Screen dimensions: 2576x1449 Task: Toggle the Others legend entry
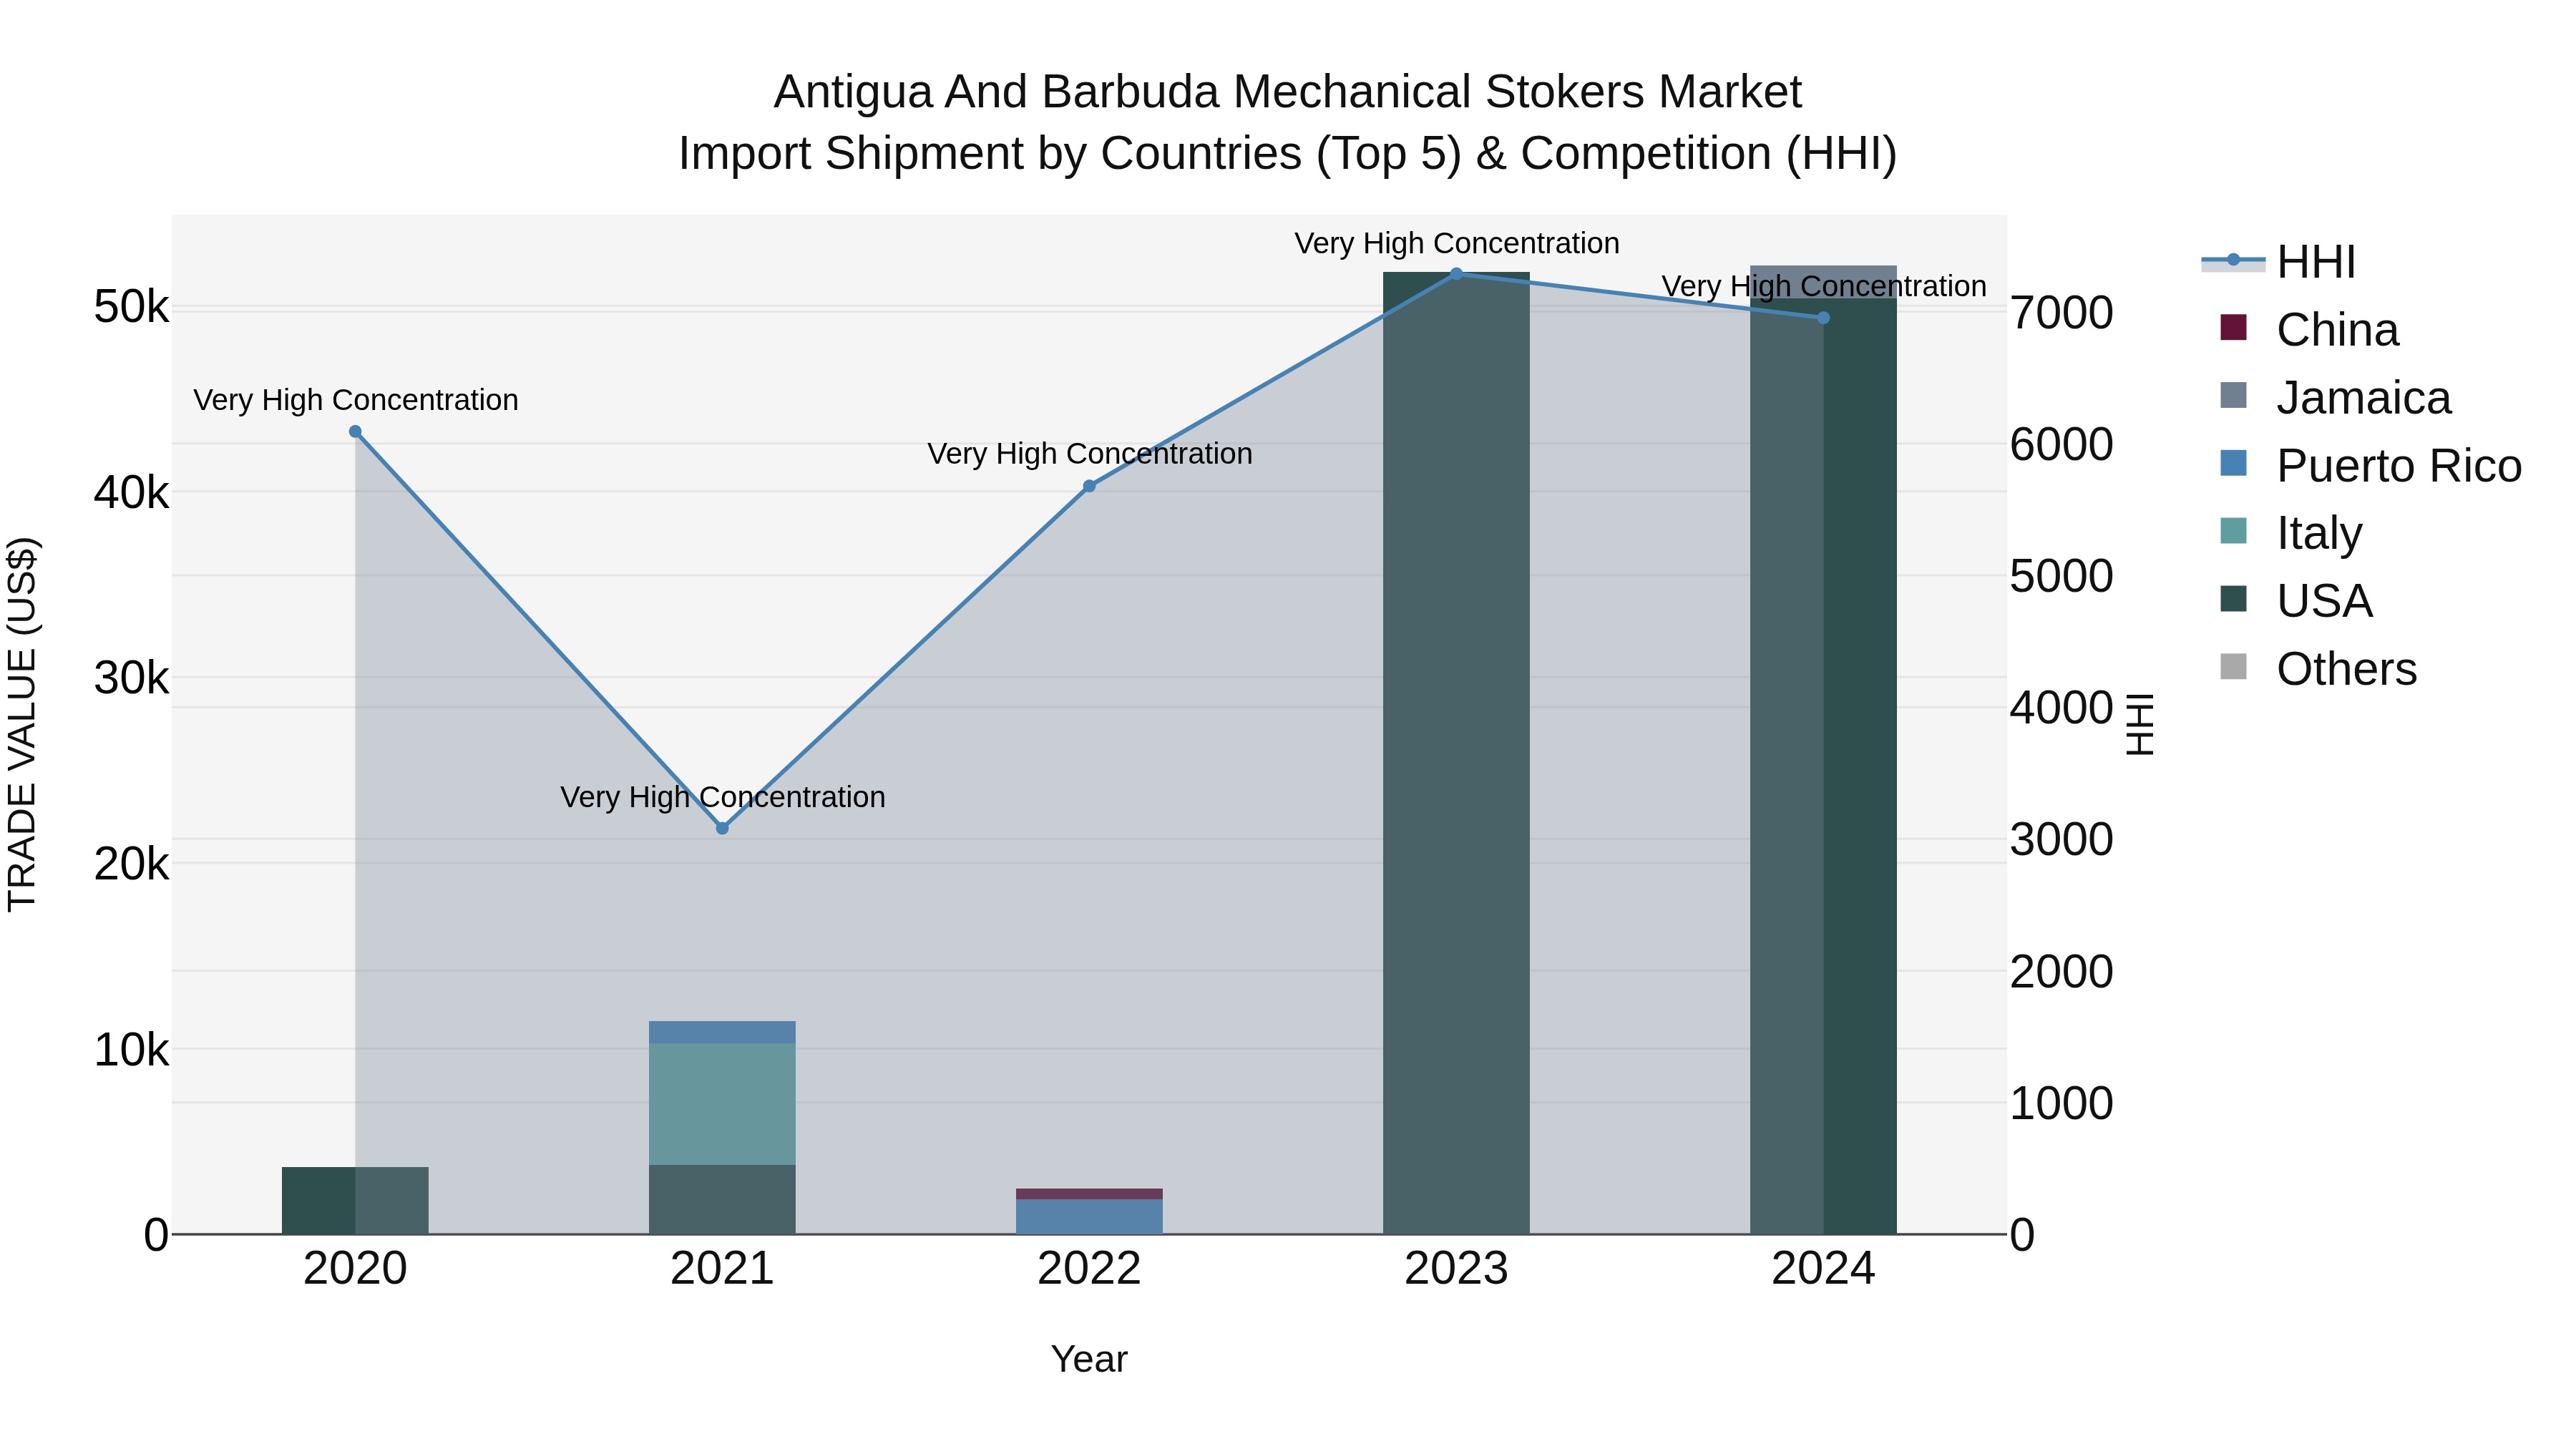click(x=2318, y=668)
